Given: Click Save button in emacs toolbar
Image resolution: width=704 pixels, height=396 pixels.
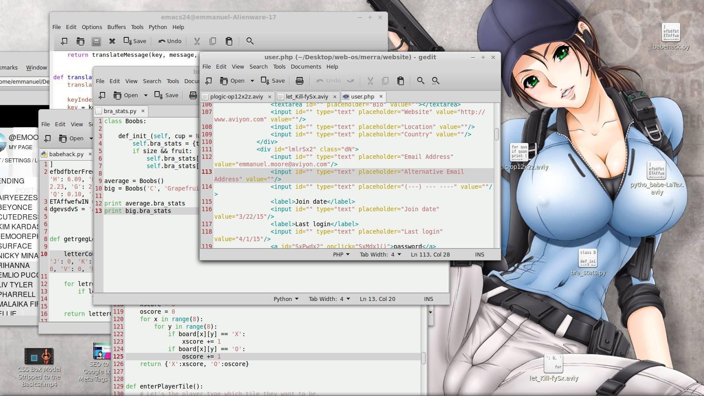Looking at the screenshot, I should 135,41.
